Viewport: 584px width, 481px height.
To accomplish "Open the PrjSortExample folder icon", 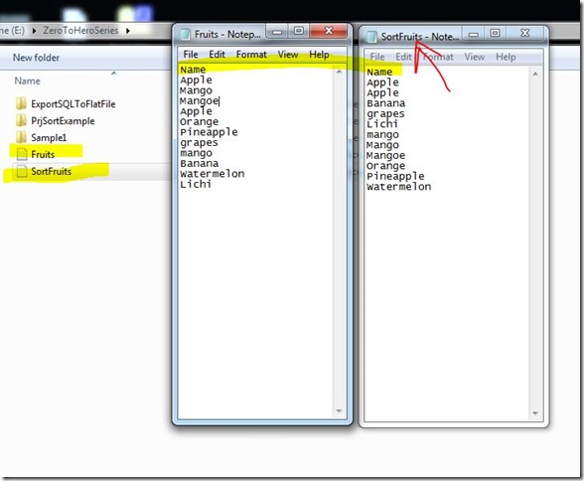I will click(21, 120).
